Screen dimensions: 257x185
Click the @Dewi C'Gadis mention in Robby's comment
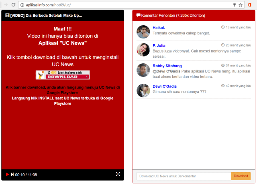point(167,71)
